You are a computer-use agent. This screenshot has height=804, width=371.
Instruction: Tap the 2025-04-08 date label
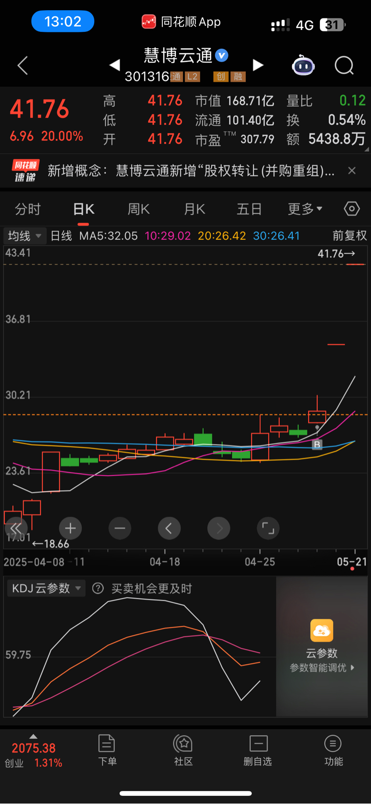34,562
